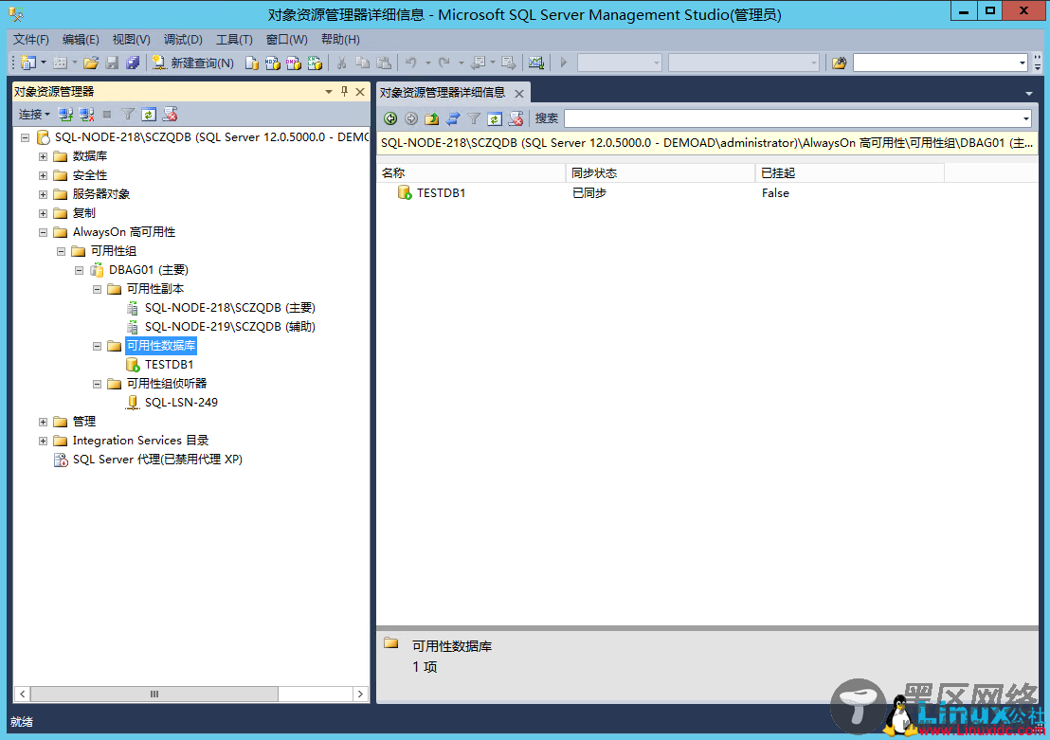Click the DMX query icon
Screen dimensions: 1050x740
(294, 63)
